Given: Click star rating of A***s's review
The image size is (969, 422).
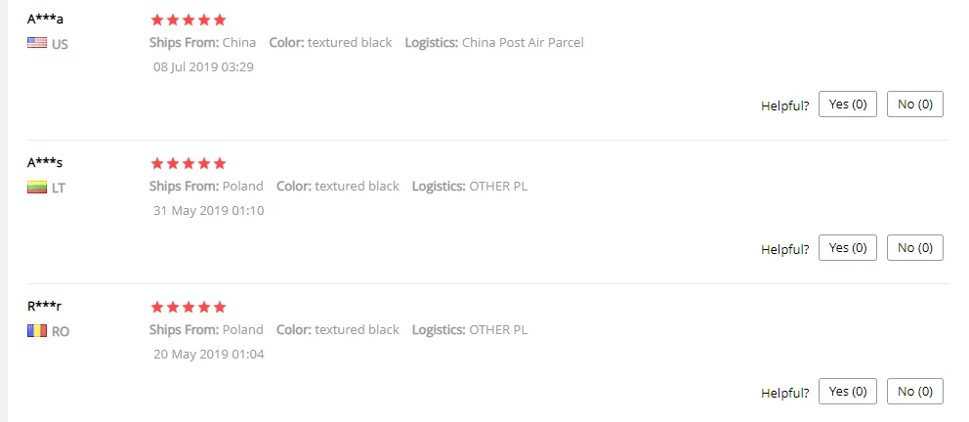Looking at the screenshot, I should coord(189,164).
